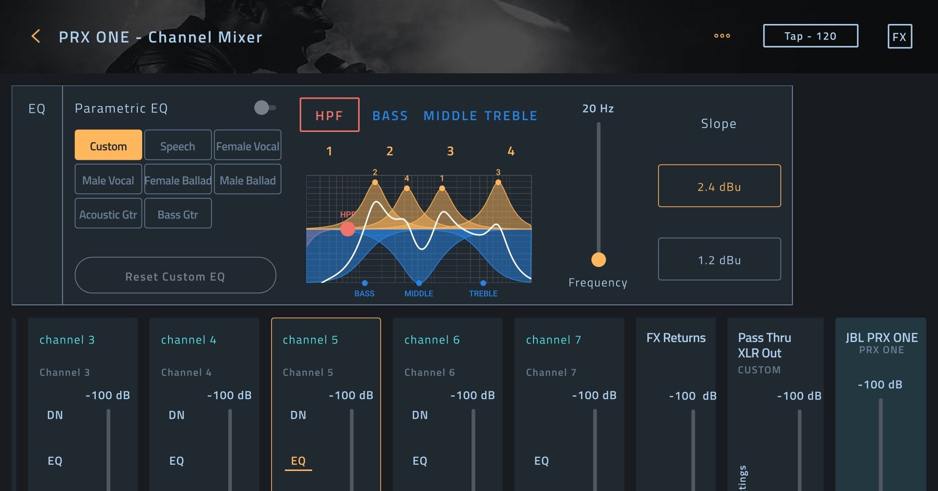
Task: Open EQ for channel 5
Action: tap(298, 461)
